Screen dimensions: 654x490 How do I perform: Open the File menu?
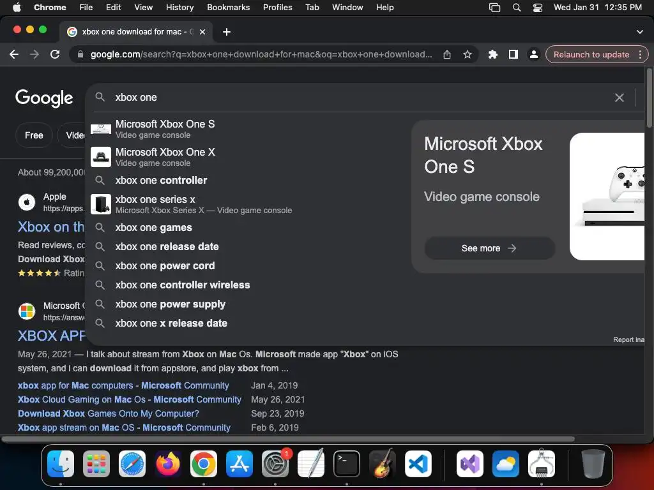coord(86,8)
